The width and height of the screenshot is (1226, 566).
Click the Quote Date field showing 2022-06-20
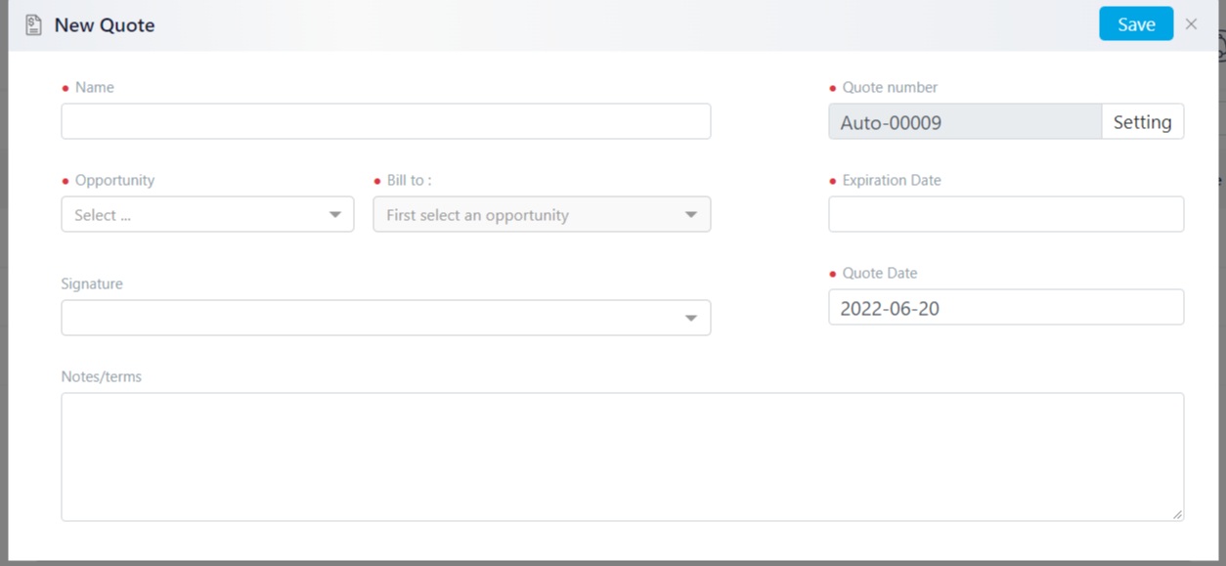(x=1006, y=307)
